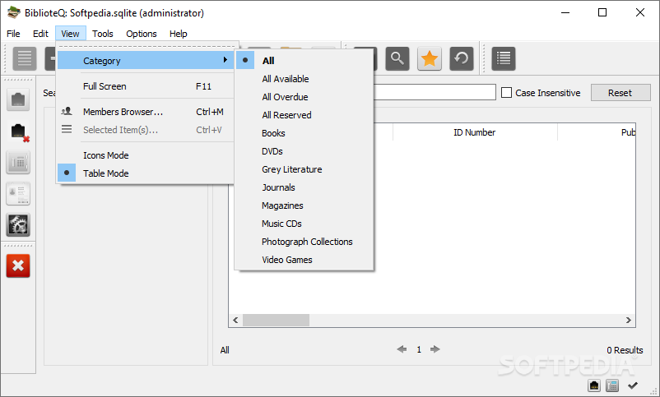Close the open View menu
The height and width of the screenshot is (397, 660).
tap(70, 34)
